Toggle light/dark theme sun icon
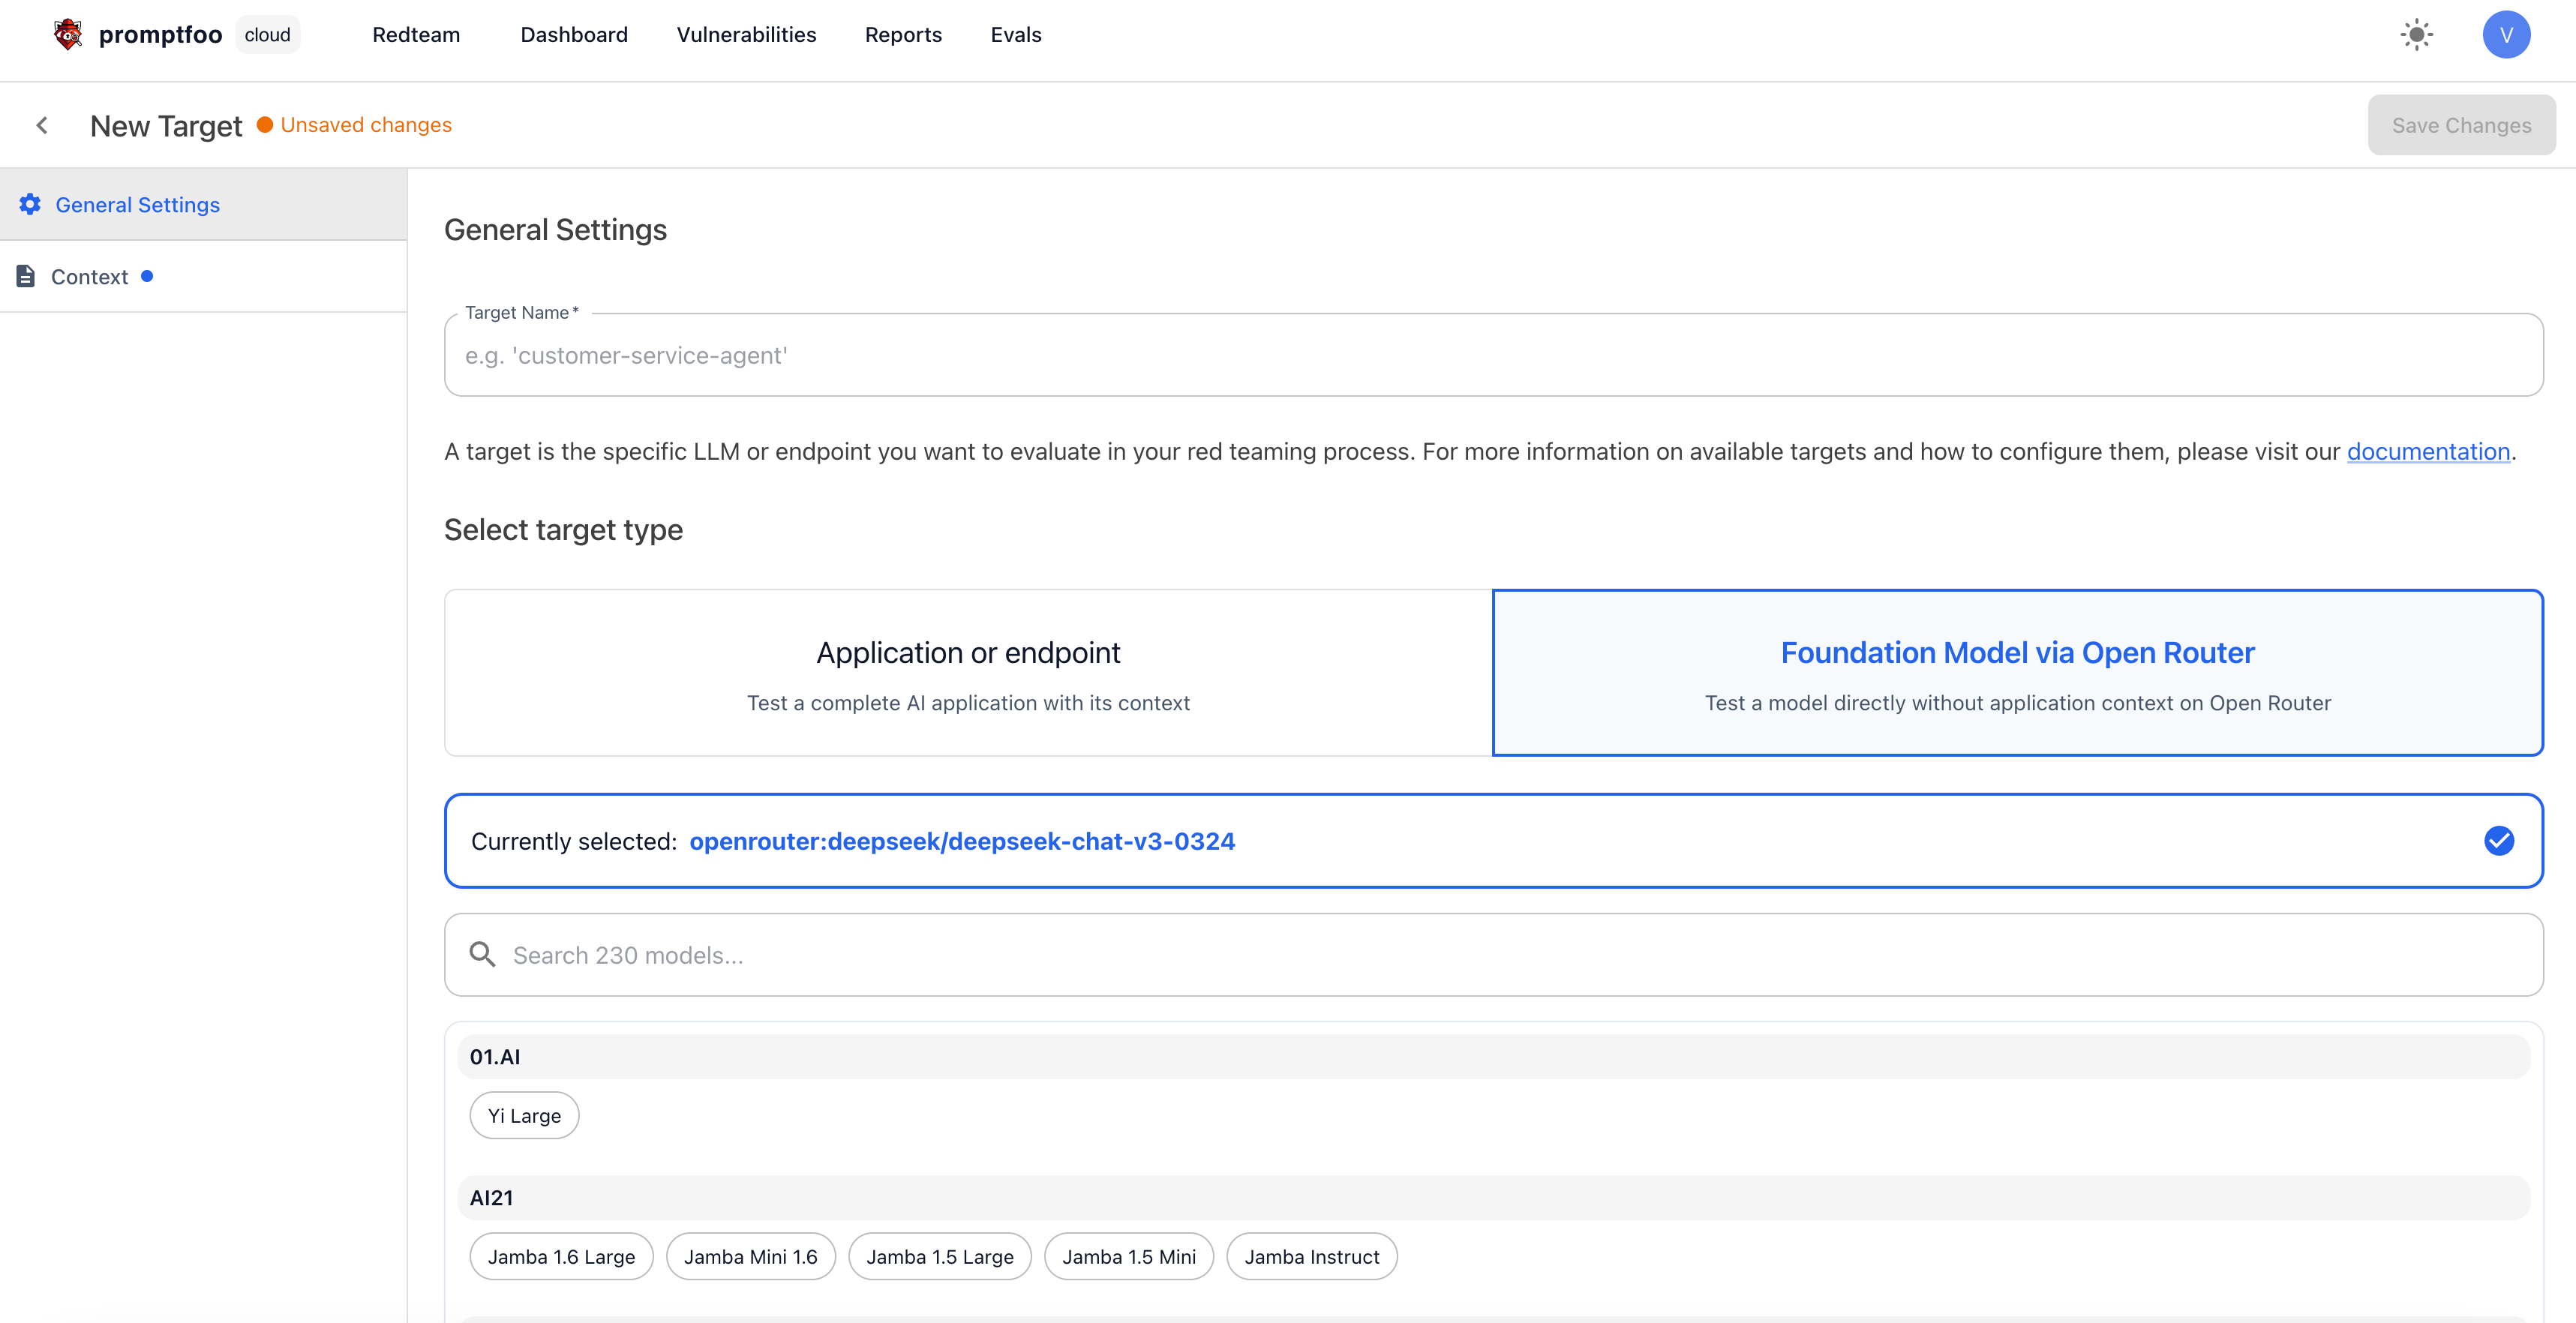Screen dimensions: 2576x1323 (2416, 35)
